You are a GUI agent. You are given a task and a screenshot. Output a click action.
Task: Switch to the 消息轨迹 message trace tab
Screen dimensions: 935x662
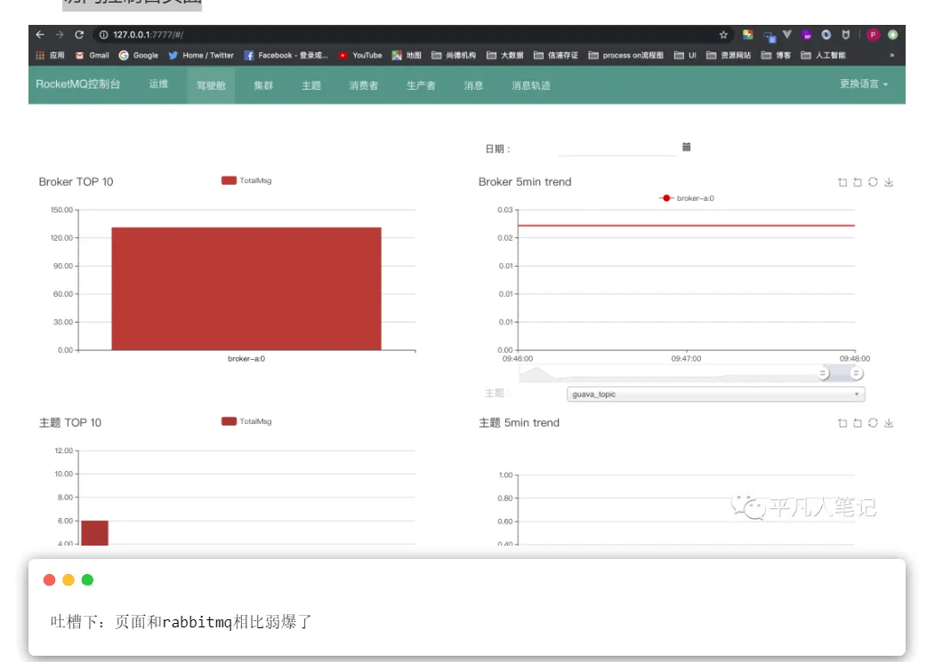[531, 85]
